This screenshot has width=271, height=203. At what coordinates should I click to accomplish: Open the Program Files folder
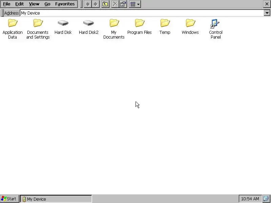click(140, 27)
